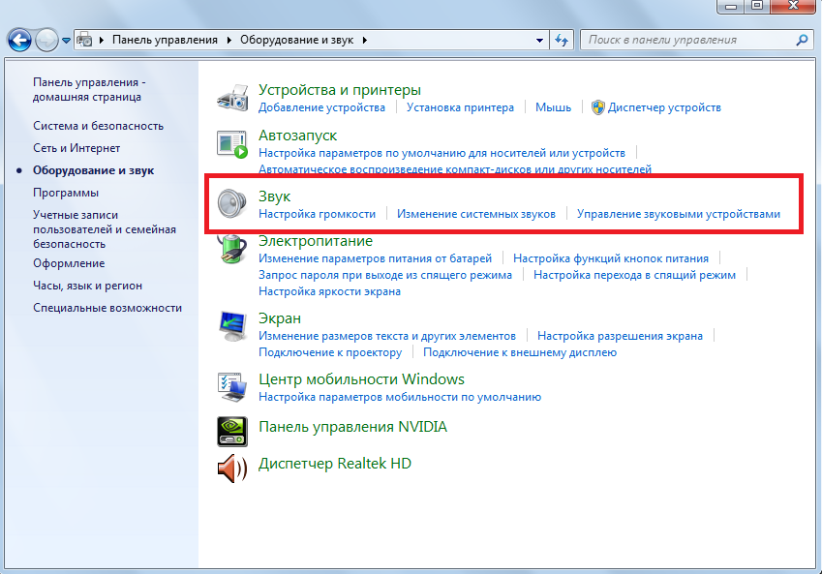Open the Звук heading
This screenshot has height=574, width=822.
(274, 196)
